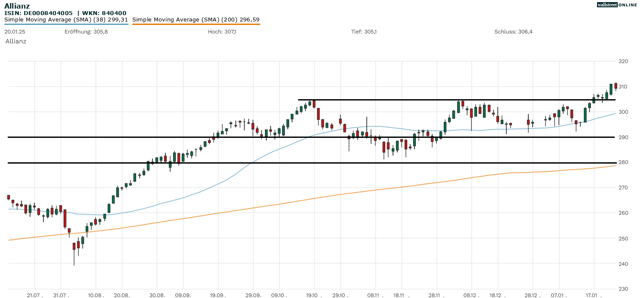Click the black horizontal line at 280

301,163
